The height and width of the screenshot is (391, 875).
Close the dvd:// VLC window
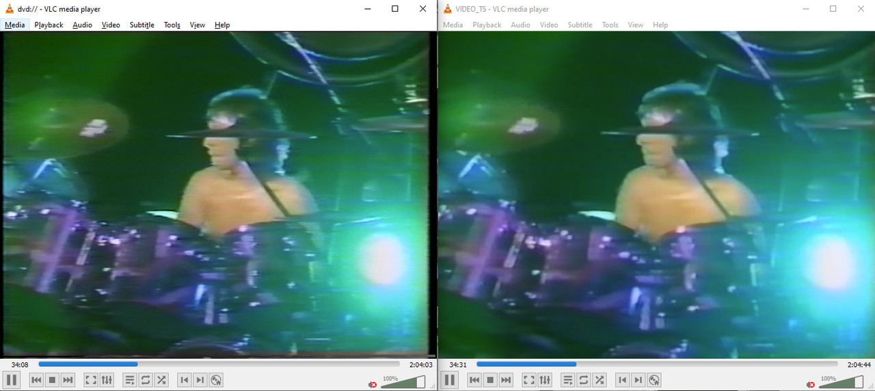(x=422, y=9)
